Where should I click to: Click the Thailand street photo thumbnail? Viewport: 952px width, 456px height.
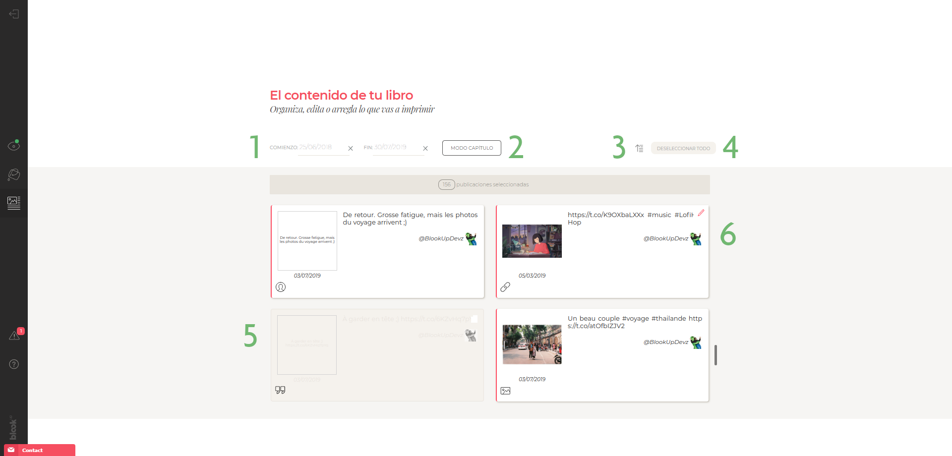click(x=532, y=344)
